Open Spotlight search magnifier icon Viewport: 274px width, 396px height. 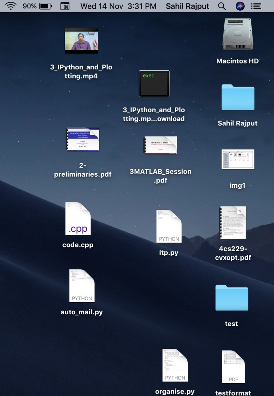click(x=222, y=6)
